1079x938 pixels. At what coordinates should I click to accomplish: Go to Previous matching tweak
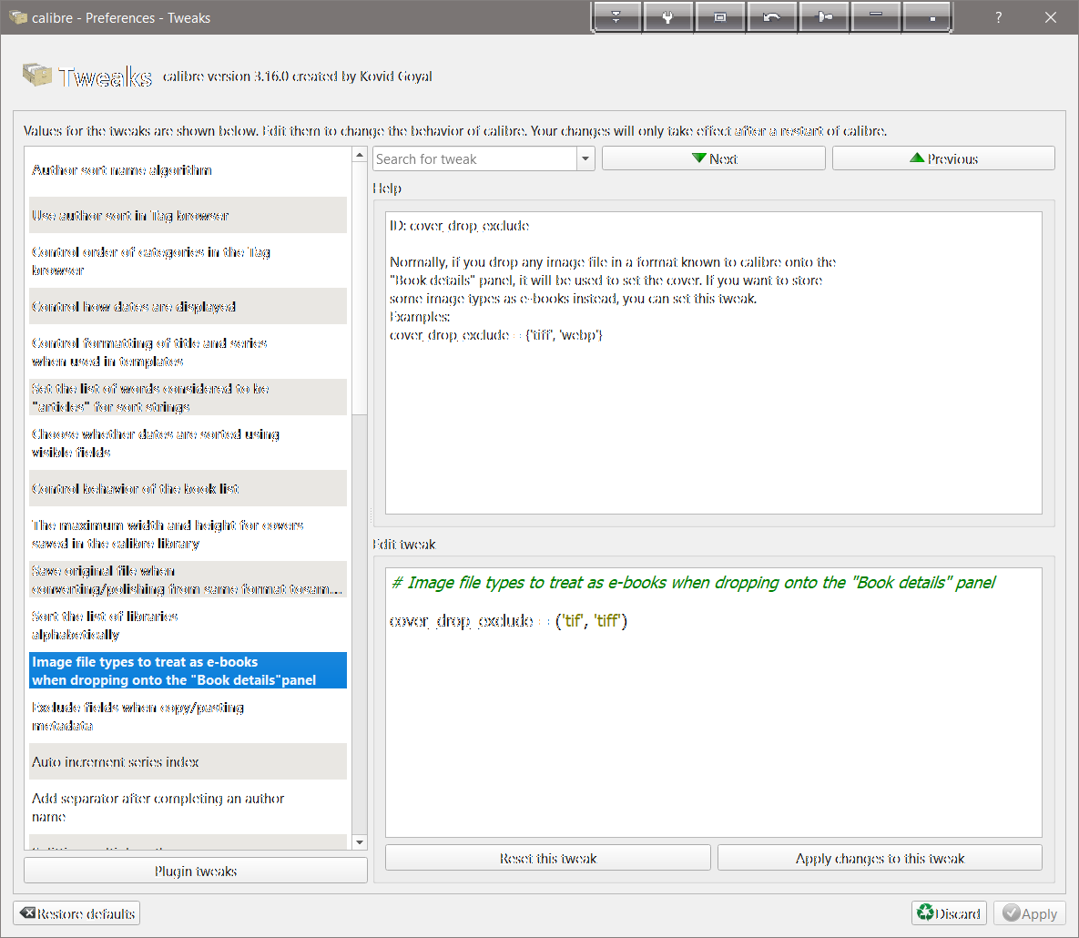943,158
